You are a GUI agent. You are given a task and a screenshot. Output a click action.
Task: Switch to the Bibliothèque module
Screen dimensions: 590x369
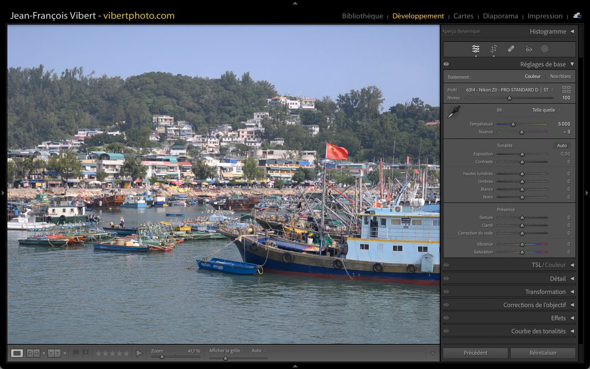pos(362,16)
